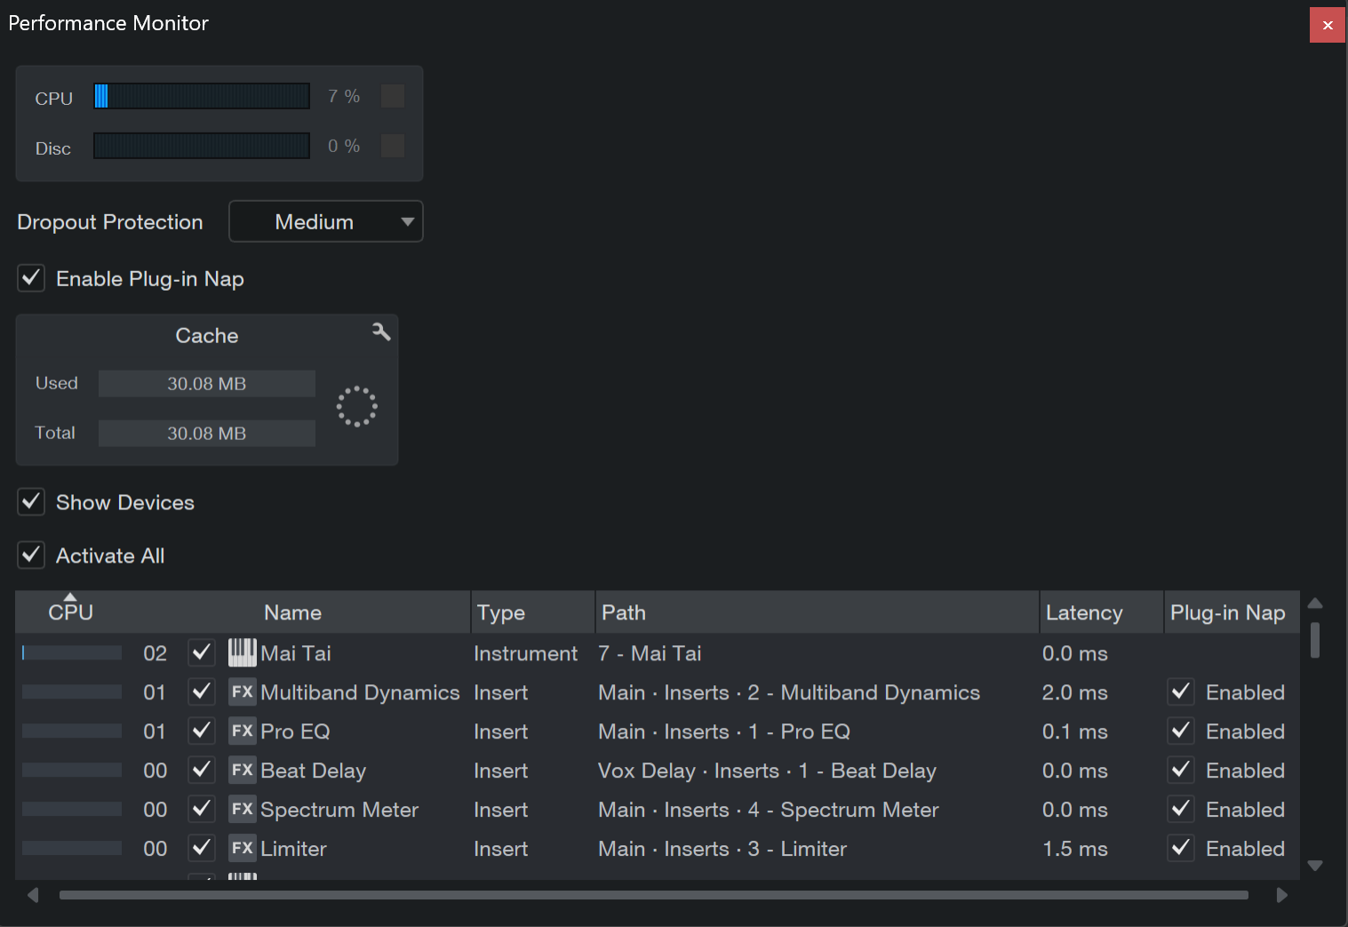The width and height of the screenshot is (1348, 927).
Task: Click path 'Main · Inserts · 3 - Limiter'
Action: [x=722, y=849]
